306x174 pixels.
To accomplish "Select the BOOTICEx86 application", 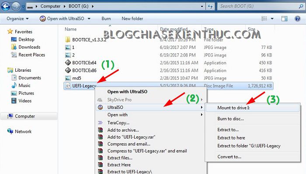I will click(x=84, y=70).
